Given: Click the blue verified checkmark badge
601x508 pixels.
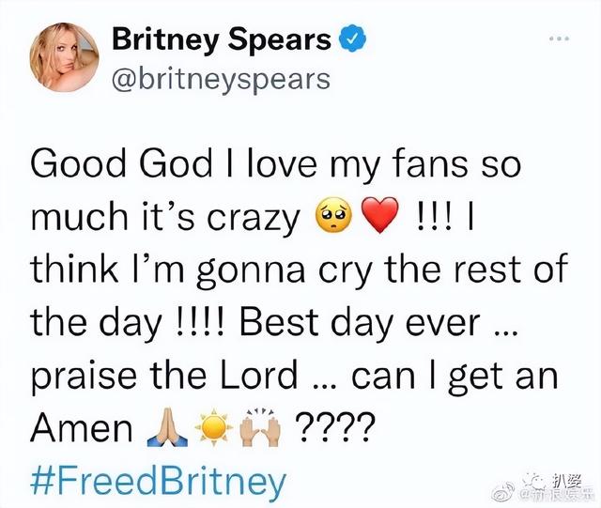Looking at the screenshot, I should (x=350, y=38).
